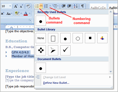
Task: Click the Education heading in the document
Action: pyautogui.click(x=16, y=41)
